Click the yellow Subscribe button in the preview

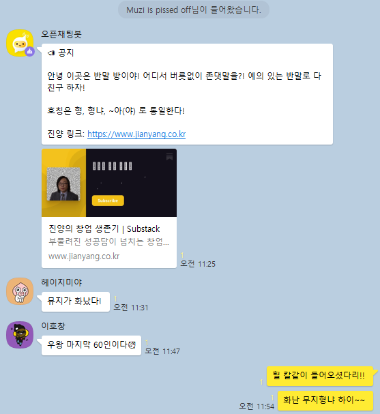108,201
